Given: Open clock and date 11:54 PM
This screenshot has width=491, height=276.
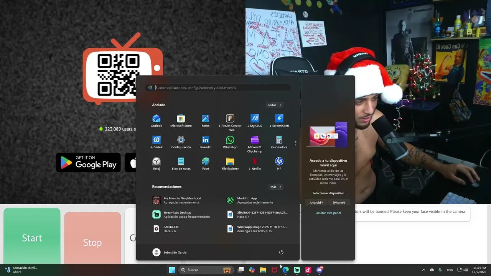Looking at the screenshot, I should pyautogui.click(x=479, y=270).
